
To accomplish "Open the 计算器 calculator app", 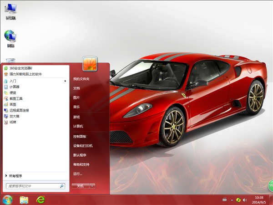I will pyautogui.click(x=15, y=87).
